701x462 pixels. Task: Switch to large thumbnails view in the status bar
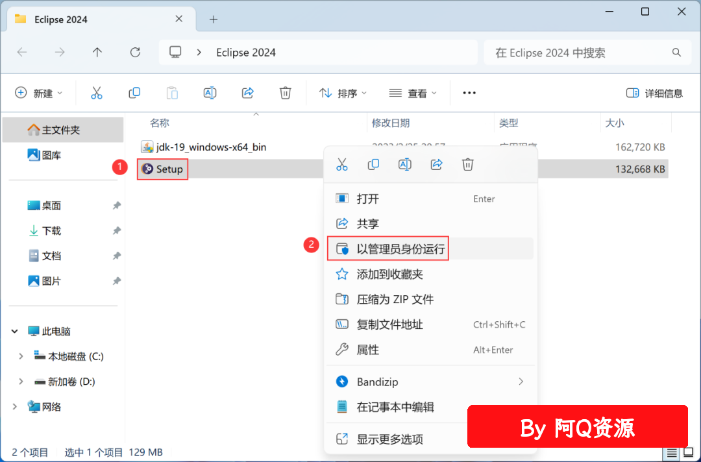pyautogui.click(x=689, y=453)
